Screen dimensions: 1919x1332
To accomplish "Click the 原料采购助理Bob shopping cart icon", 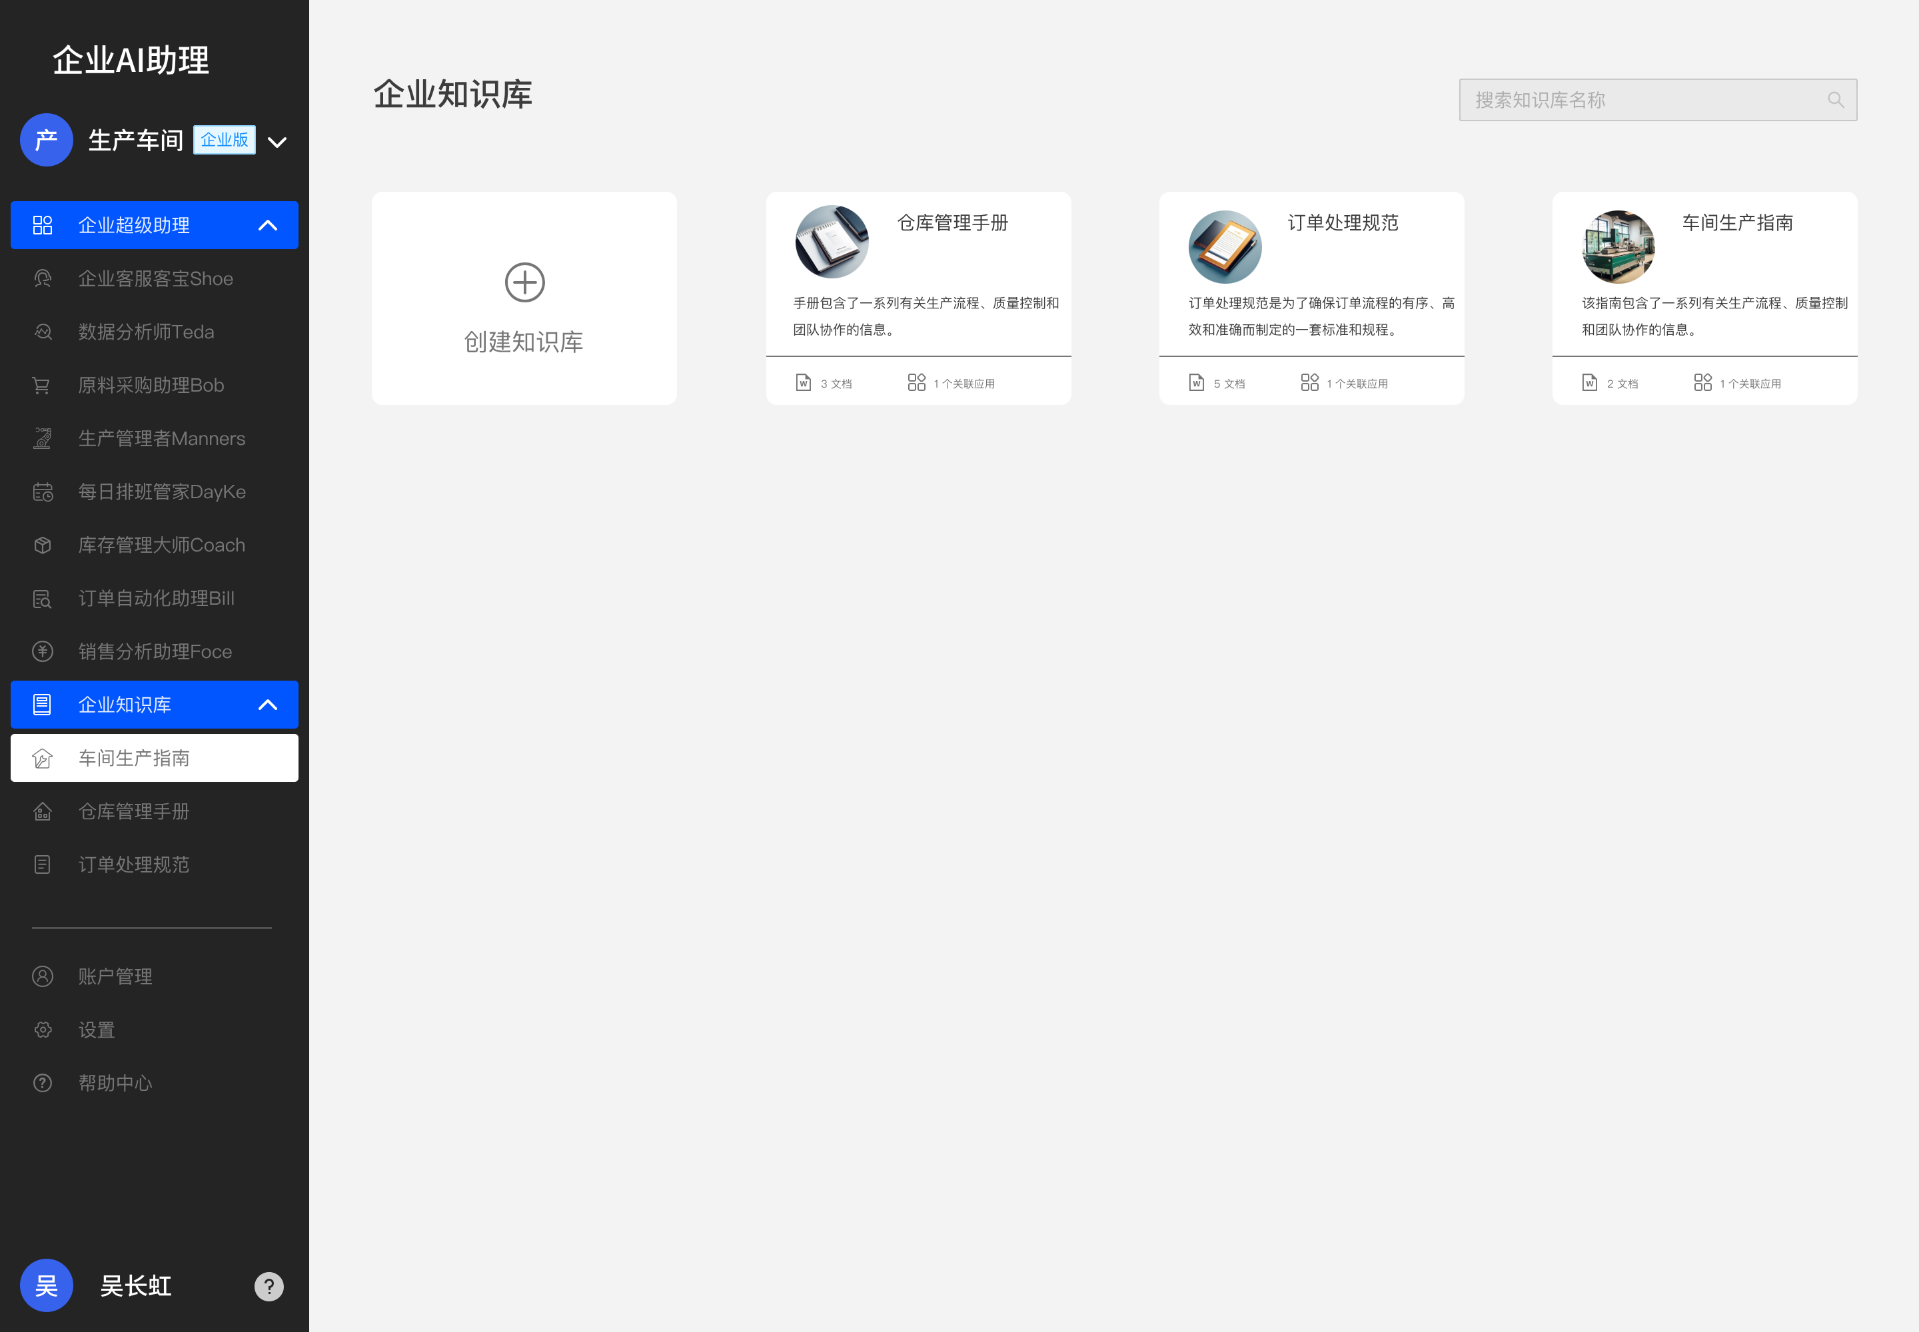I will [x=43, y=385].
